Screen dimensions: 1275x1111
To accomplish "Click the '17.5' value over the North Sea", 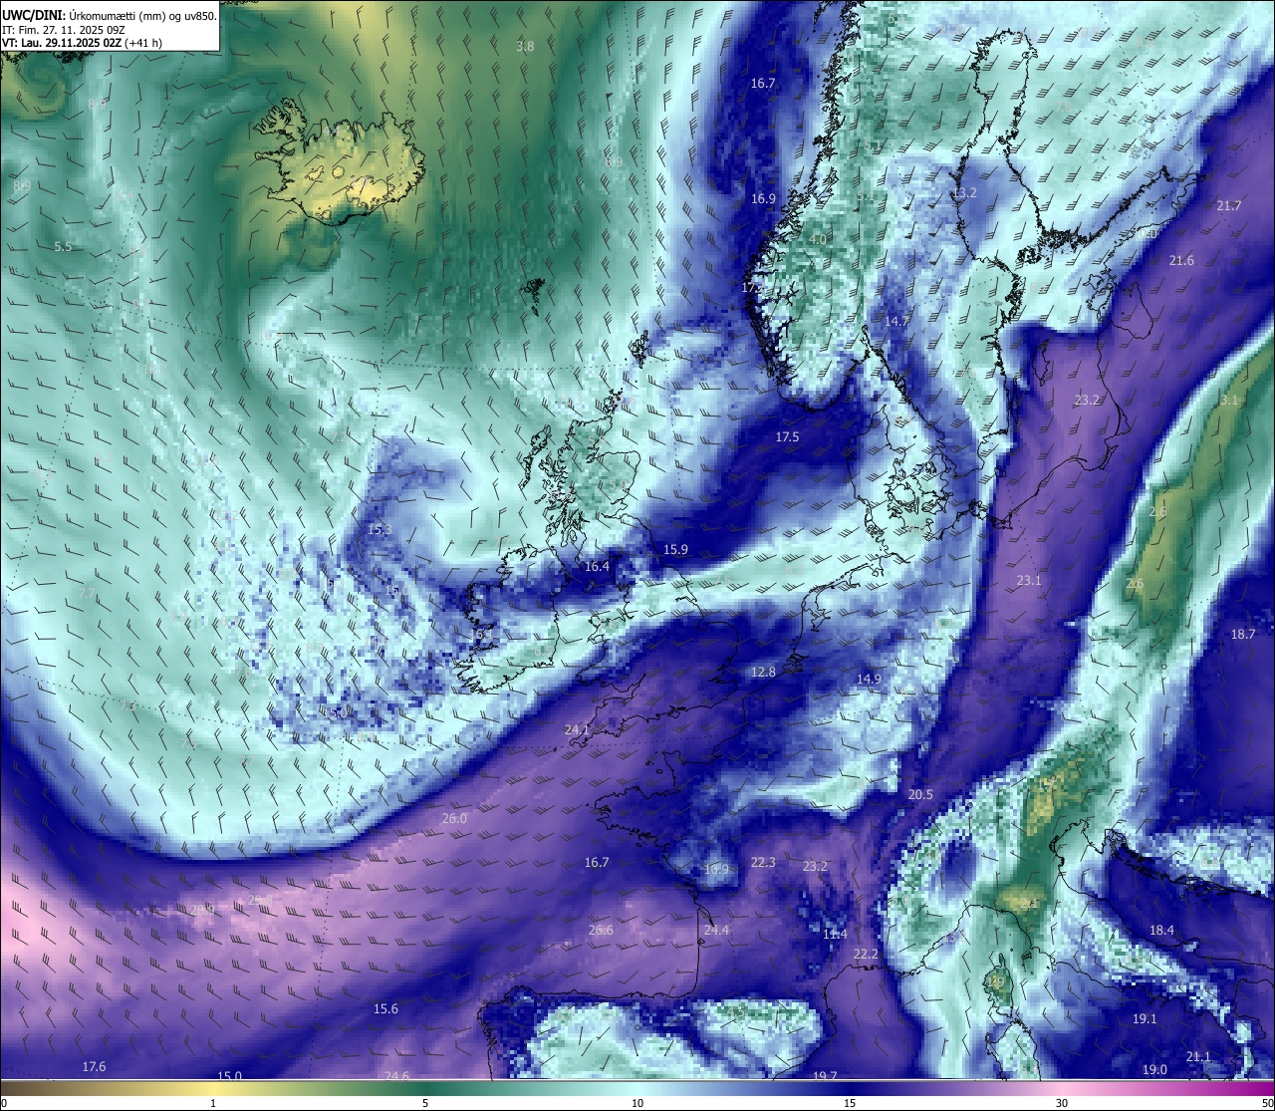I will (x=787, y=437).
